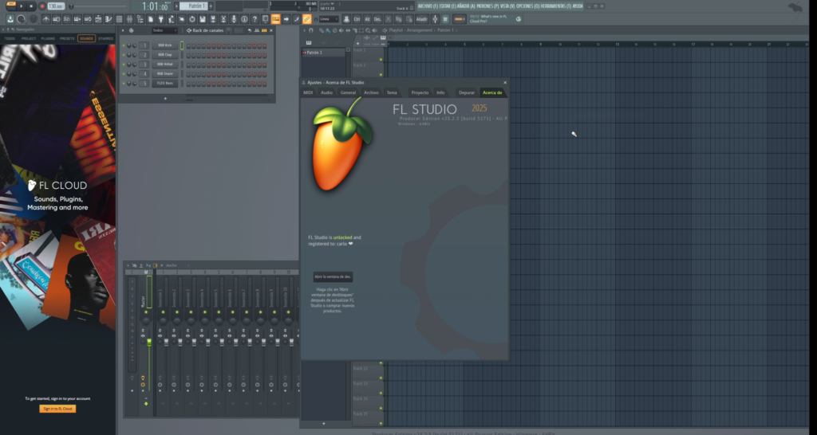
Task: Open the Línea snap dropdown
Action: [x=329, y=19]
